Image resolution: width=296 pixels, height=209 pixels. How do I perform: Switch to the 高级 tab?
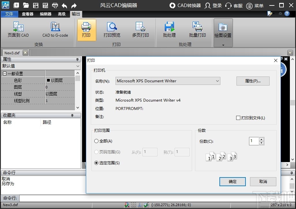tap(62, 14)
